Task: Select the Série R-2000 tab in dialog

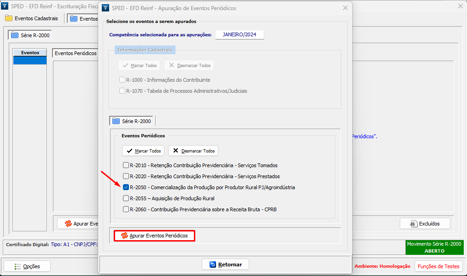Action: pos(132,121)
